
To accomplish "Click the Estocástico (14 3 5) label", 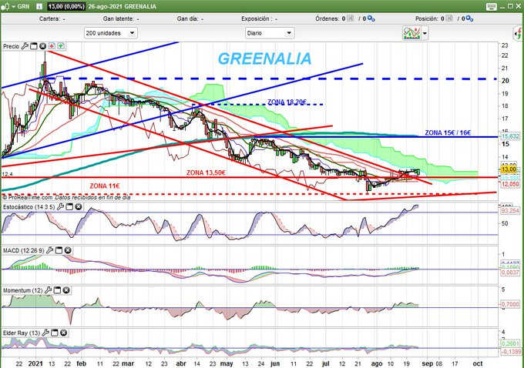I will tap(29, 207).
